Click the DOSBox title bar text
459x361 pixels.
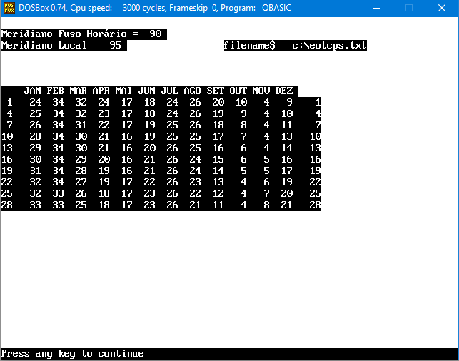click(155, 8)
